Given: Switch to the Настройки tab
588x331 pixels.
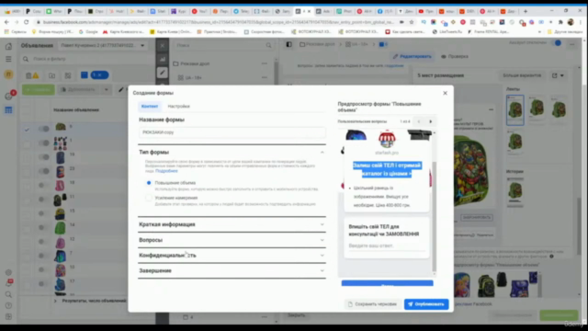Looking at the screenshot, I should click(x=178, y=107).
